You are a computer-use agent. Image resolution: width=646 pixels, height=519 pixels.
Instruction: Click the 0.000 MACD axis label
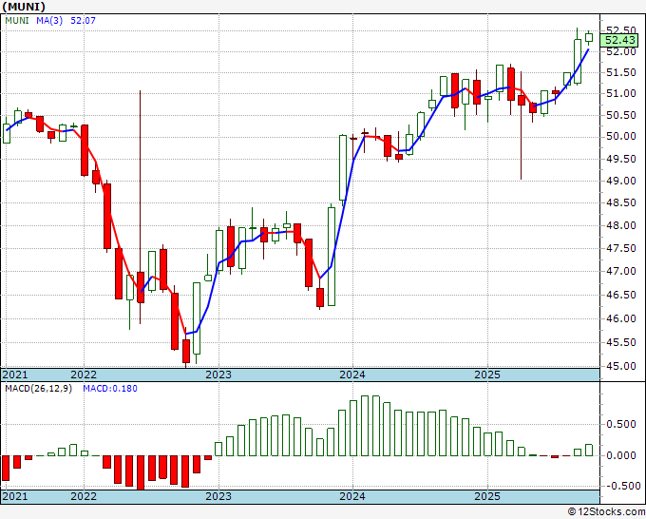coord(621,455)
